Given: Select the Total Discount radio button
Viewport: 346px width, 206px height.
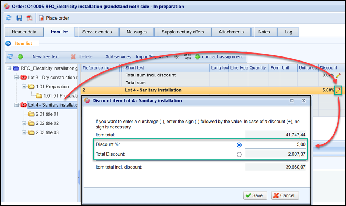Looking at the screenshot, I should [239, 154].
